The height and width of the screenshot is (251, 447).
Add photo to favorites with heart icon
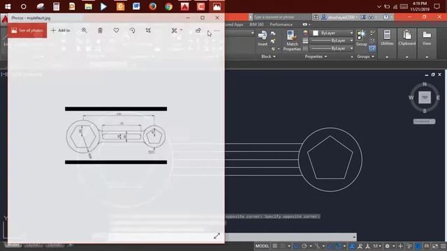pos(116,30)
